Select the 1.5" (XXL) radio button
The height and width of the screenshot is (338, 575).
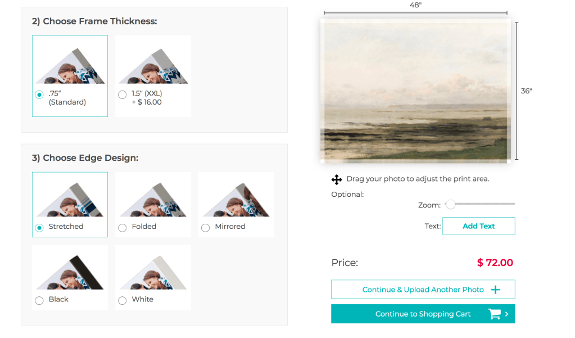[123, 94]
